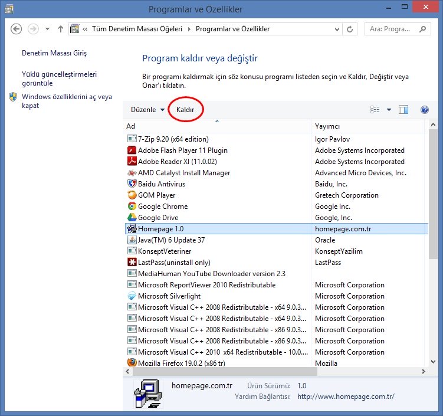The width and height of the screenshot is (443, 416).
Task: Click the horizontal scrollbar thumb
Action: click(x=225, y=371)
